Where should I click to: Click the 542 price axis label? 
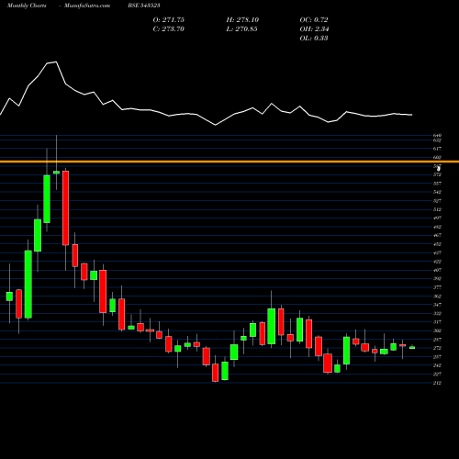coord(437,192)
